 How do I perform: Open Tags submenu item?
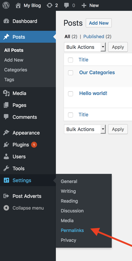pyautogui.click(x=9, y=80)
